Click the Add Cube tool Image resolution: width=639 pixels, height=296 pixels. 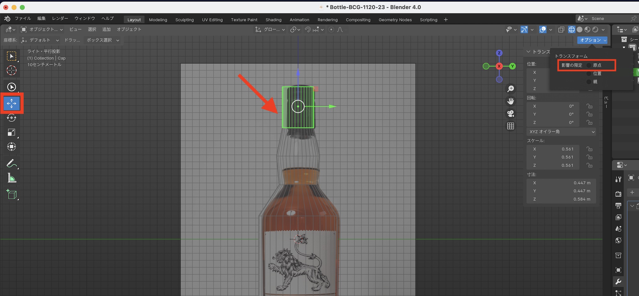pyautogui.click(x=12, y=194)
